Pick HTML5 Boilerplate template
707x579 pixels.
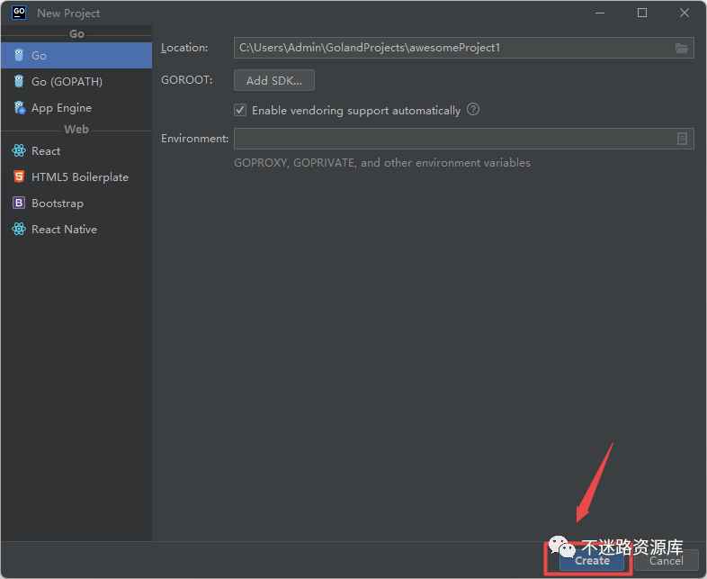pos(76,176)
